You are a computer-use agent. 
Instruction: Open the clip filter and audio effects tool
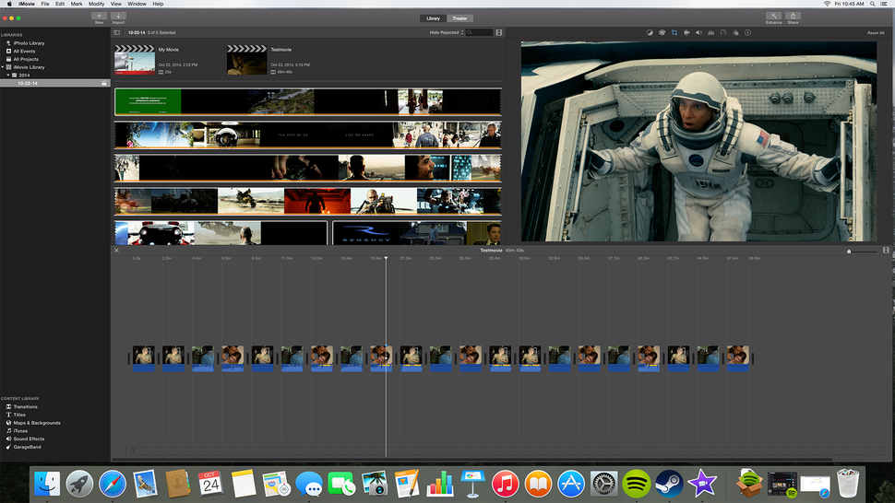click(735, 32)
